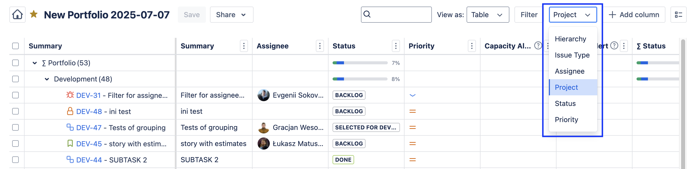Check the DEV-48 ini test row
The width and height of the screenshot is (692, 169).
pos(16,111)
